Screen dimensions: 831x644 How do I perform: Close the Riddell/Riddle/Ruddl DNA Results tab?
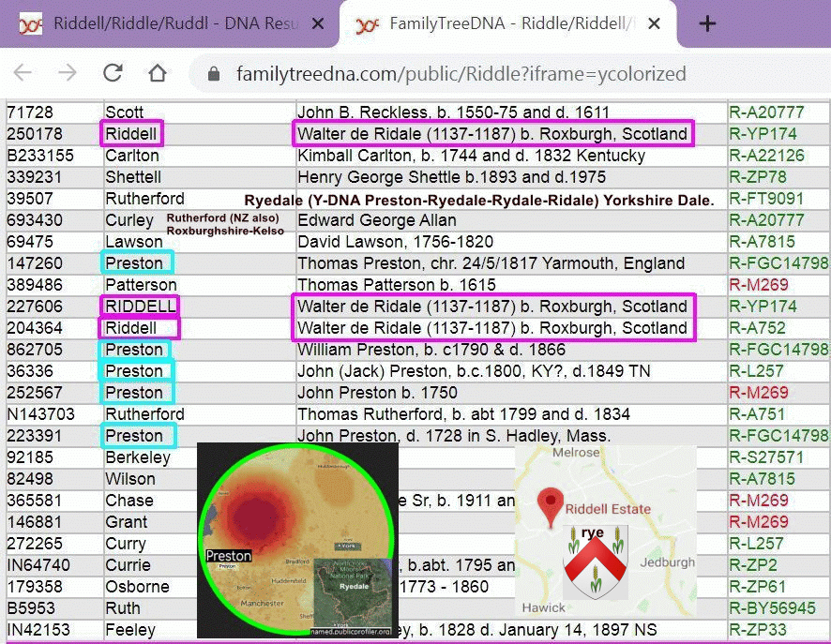(x=317, y=23)
